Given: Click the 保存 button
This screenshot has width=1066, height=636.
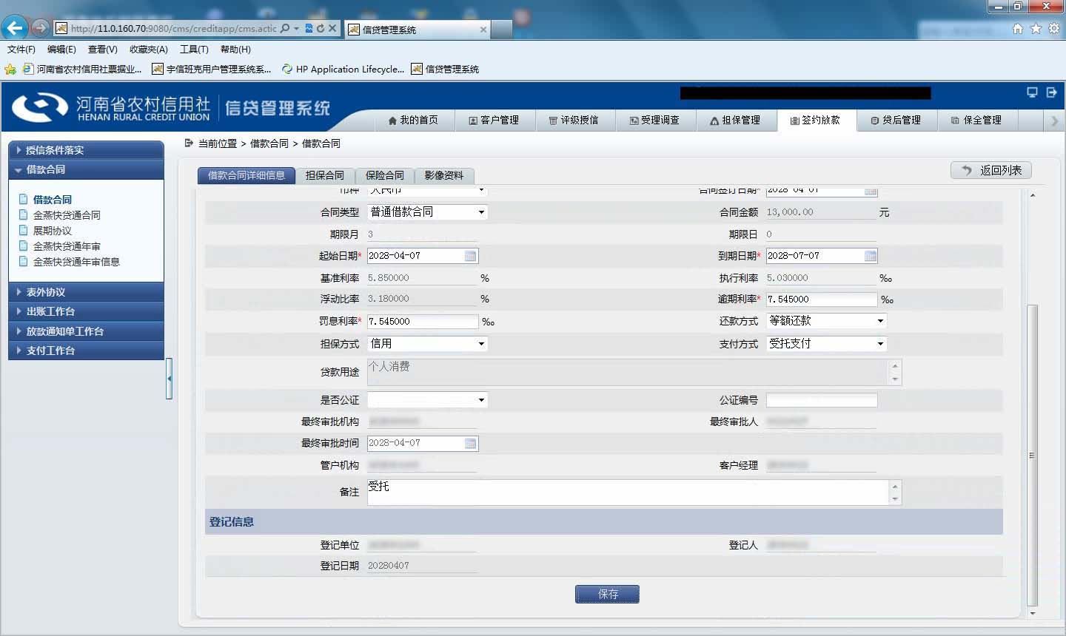Looking at the screenshot, I should point(607,594).
